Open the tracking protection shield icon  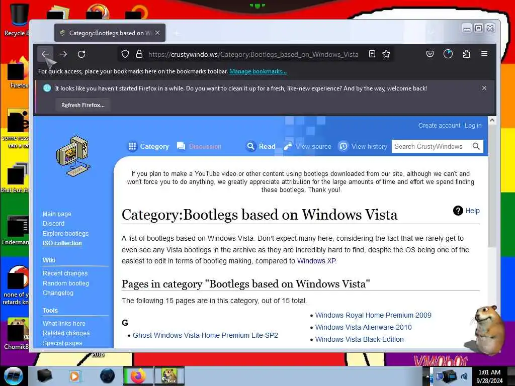point(125,54)
